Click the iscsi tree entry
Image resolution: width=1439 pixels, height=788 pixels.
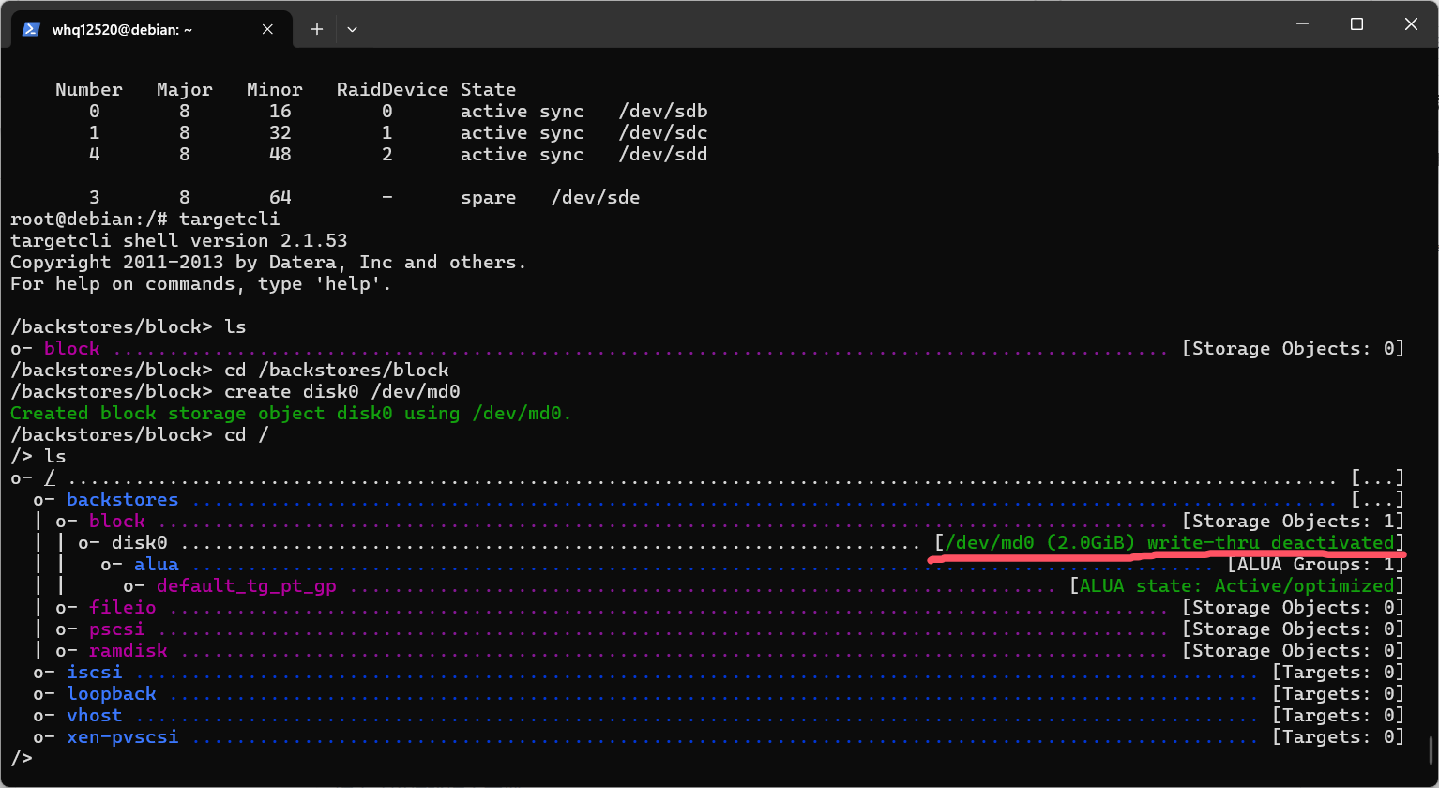[x=94, y=673]
